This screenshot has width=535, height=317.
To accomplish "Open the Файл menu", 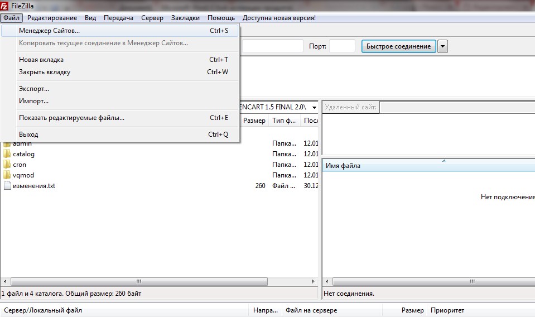I will click(x=12, y=18).
